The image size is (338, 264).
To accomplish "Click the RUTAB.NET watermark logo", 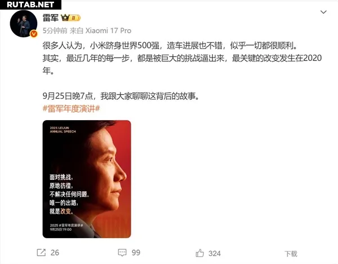I will click(x=30, y=5).
